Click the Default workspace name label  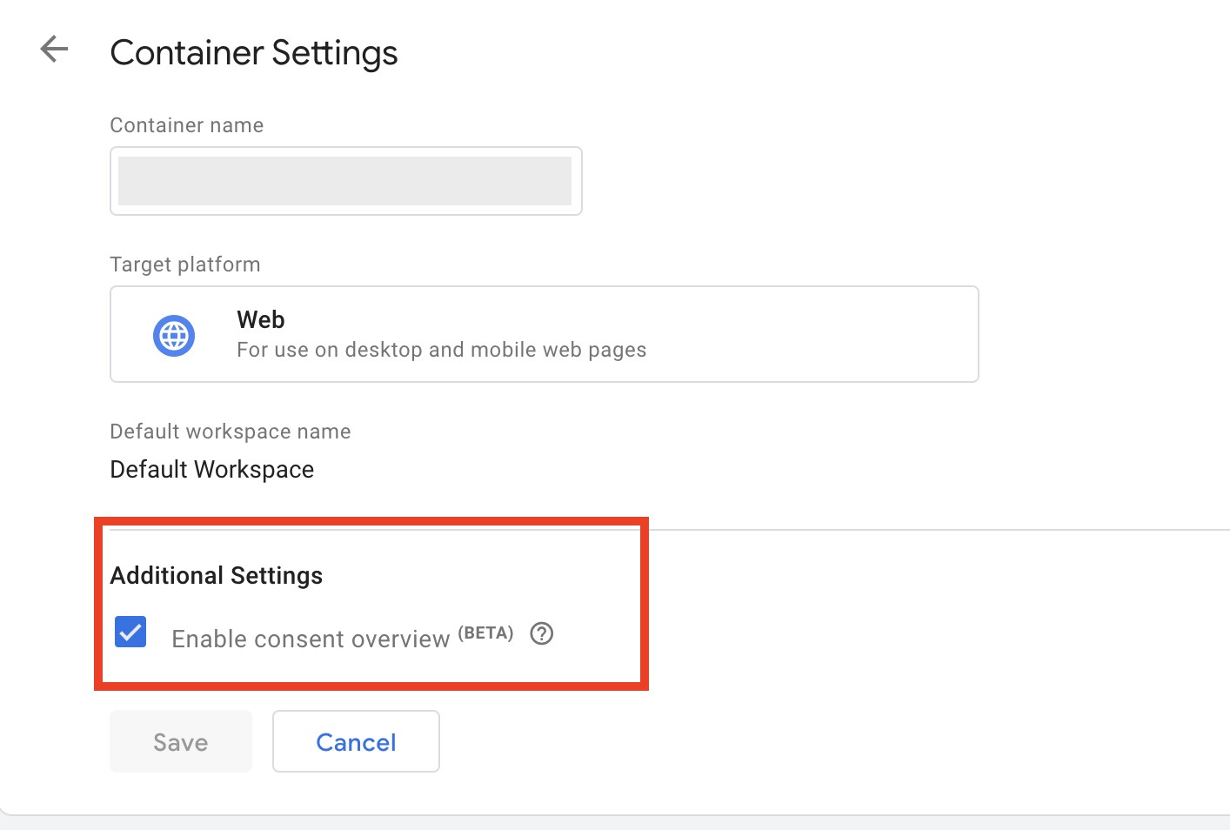coord(231,432)
